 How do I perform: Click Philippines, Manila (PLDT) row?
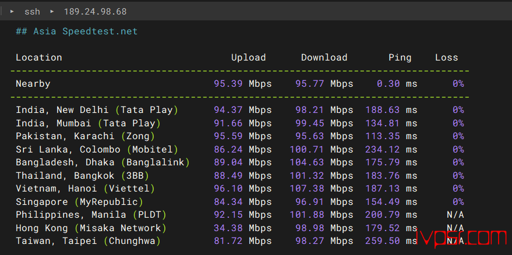point(240,215)
